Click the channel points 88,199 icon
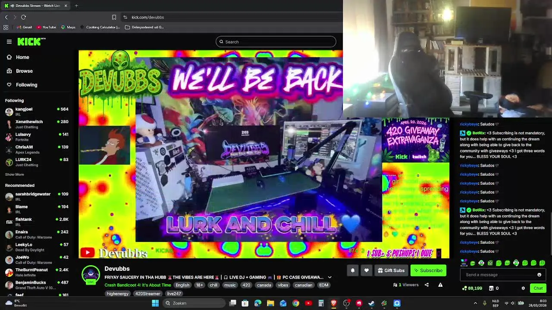The width and height of the screenshot is (552, 310). [464, 288]
